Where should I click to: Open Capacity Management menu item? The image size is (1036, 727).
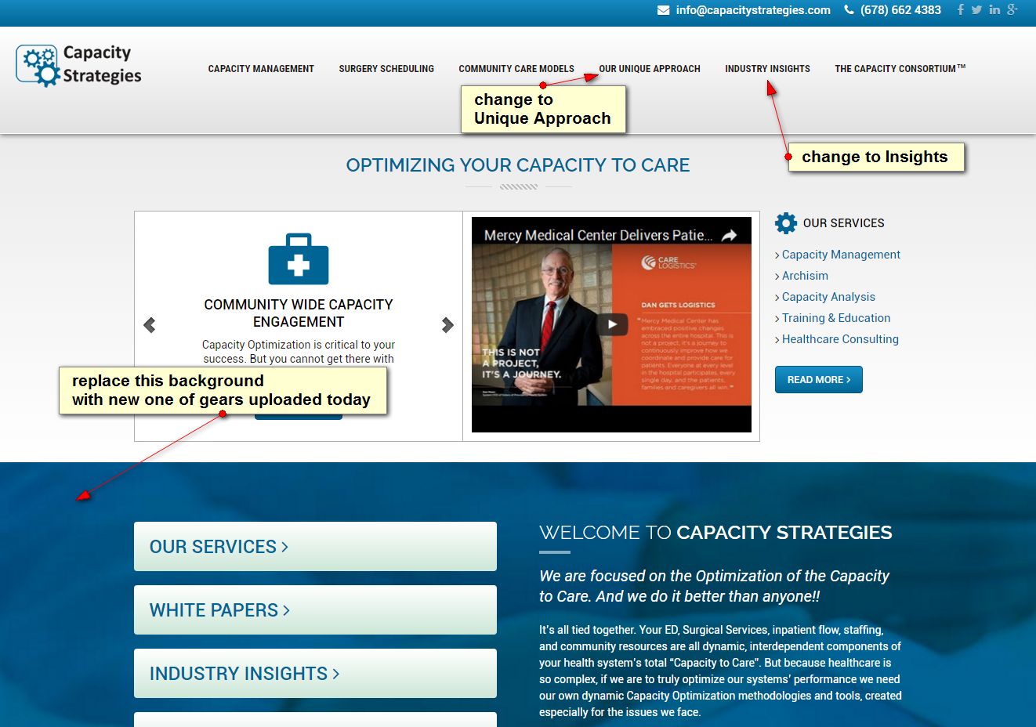(261, 69)
